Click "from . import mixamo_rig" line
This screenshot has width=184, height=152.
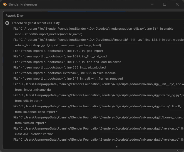(33, 90)
